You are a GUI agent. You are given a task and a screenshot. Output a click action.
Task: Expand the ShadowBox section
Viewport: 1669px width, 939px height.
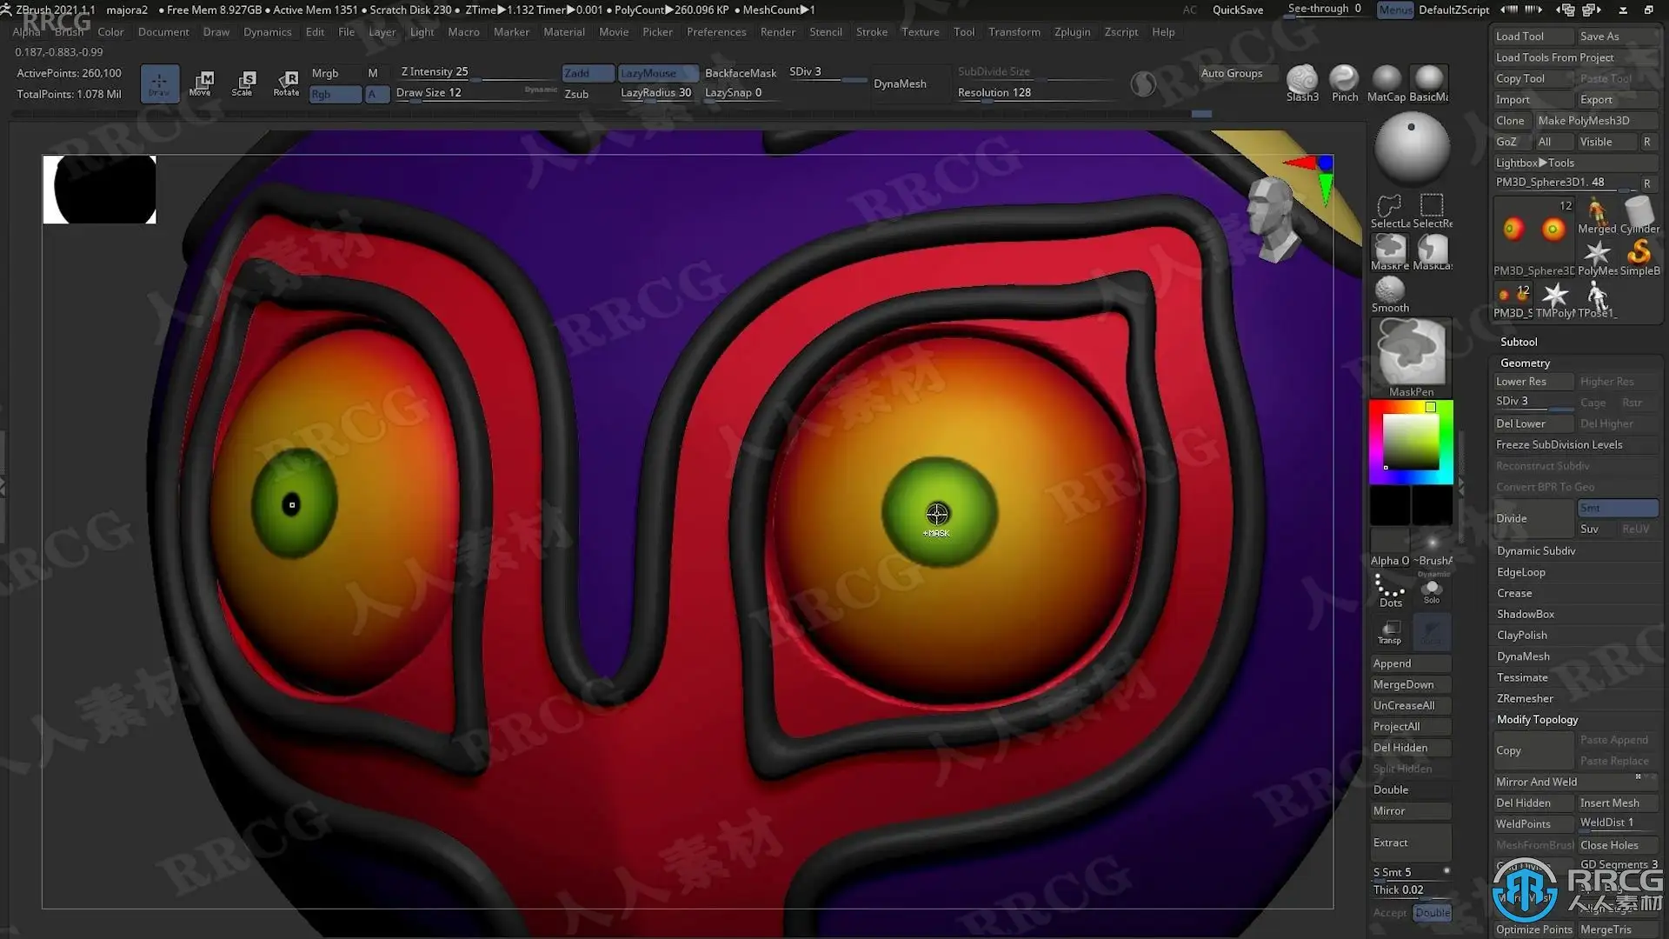[1525, 614]
